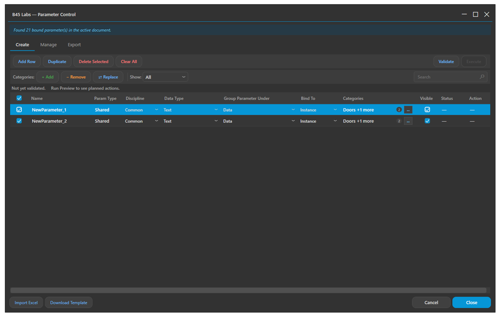Duplicate the selected row
The width and height of the screenshot is (499, 315).
[x=57, y=61]
